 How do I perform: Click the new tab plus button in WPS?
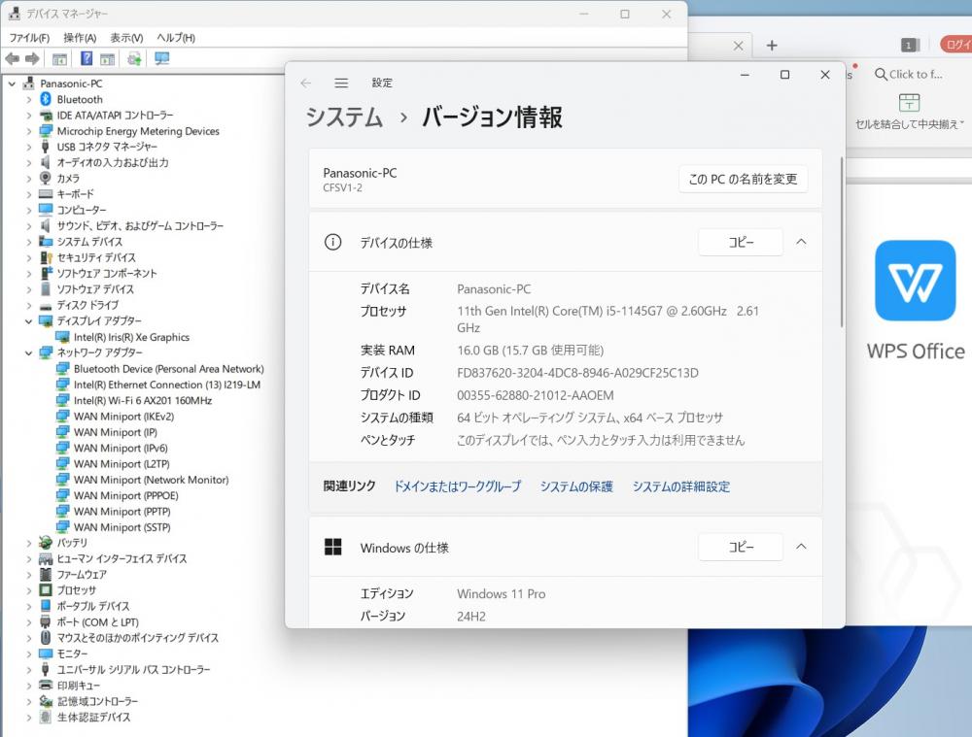[772, 46]
